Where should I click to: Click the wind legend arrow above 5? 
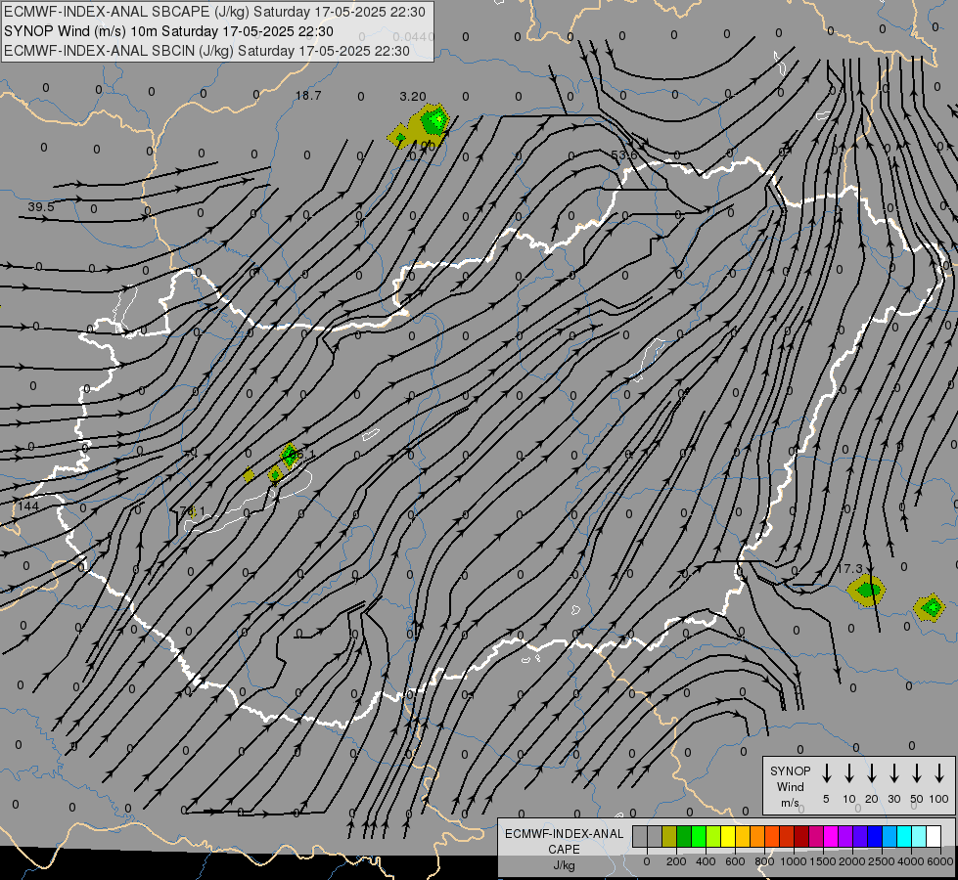pyautogui.click(x=826, y=773)
